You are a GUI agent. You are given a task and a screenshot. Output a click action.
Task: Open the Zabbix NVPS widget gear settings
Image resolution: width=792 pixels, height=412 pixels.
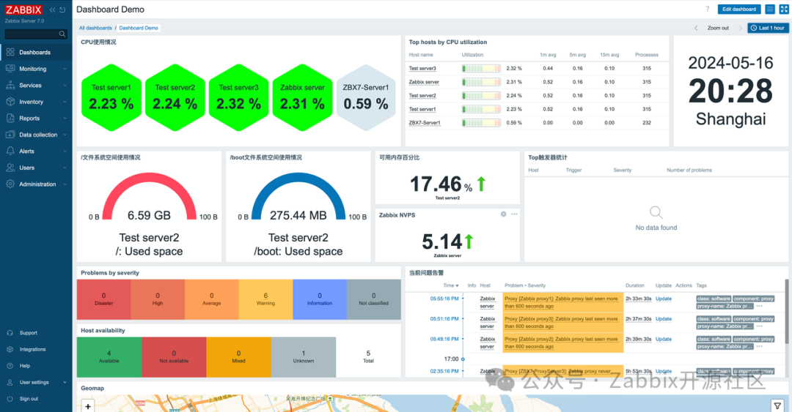[x=504, y=214]
